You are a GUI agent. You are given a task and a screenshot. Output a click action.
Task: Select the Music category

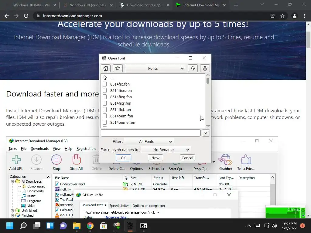[x=31, y=196]
